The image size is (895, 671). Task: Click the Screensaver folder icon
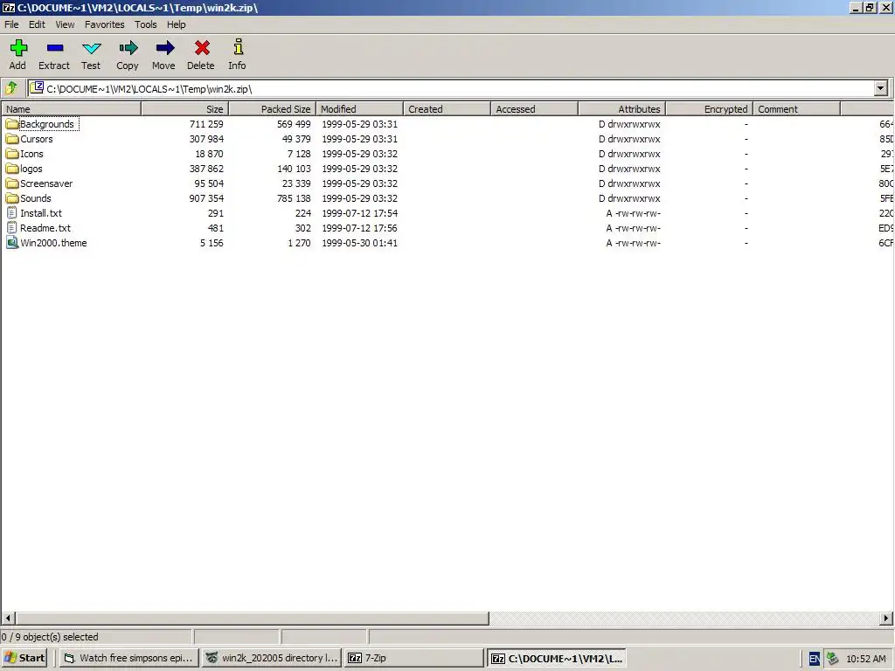pos(12,183)
